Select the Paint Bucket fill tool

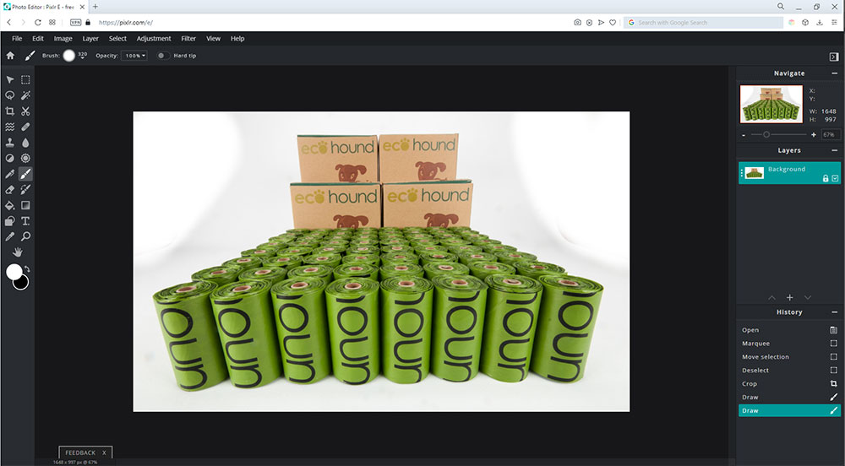click(x=9, y=205)
